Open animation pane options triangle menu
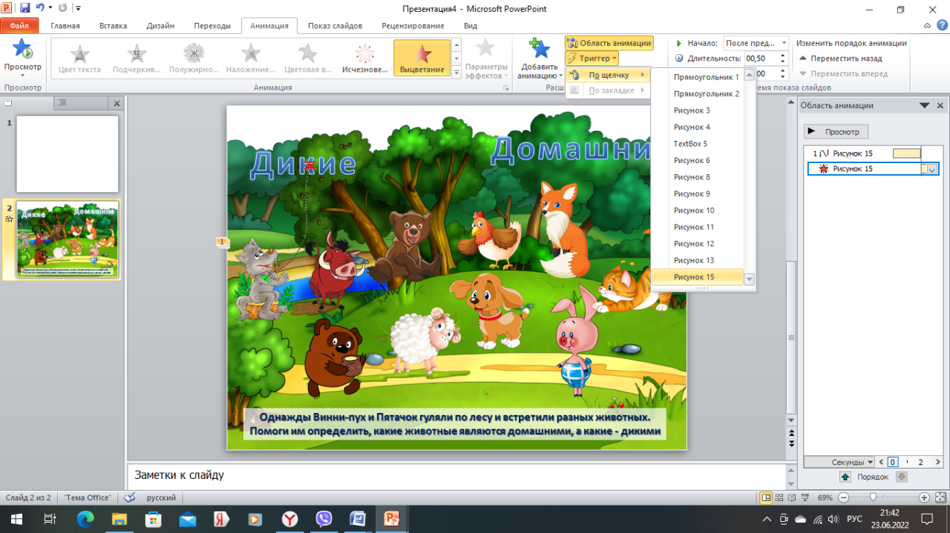This screenshot has height=533, width=950. pyautogui.click(x=925, y=106)
